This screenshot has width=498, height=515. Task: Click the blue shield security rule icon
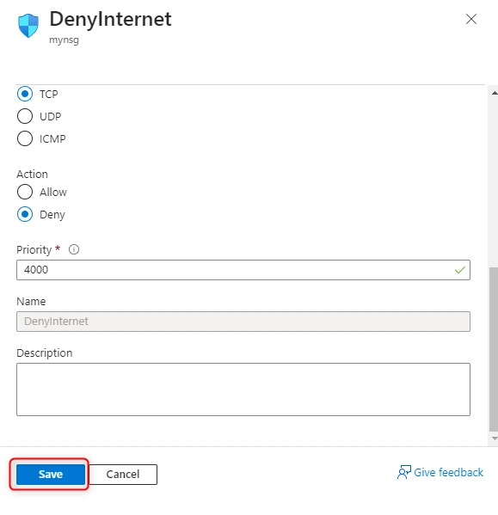(28, 25)
